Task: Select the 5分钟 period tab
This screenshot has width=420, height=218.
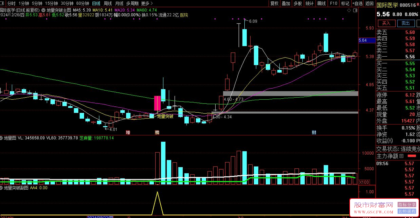Action: (x=37, y=3)
